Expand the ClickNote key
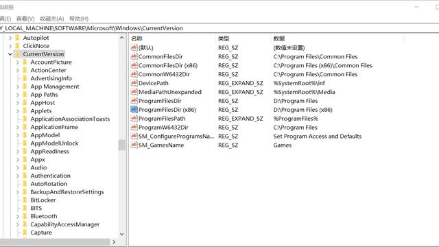The image size is (439, 247). 10,46
